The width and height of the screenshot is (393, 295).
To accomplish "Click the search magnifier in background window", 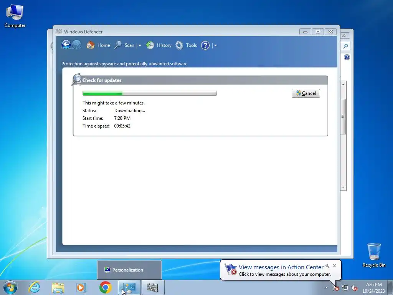I will coord(345,46).
